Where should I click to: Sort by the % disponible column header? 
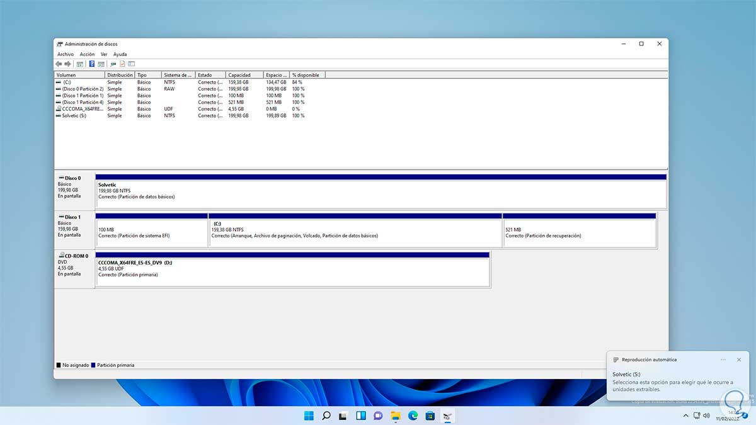tap(307, 75)
